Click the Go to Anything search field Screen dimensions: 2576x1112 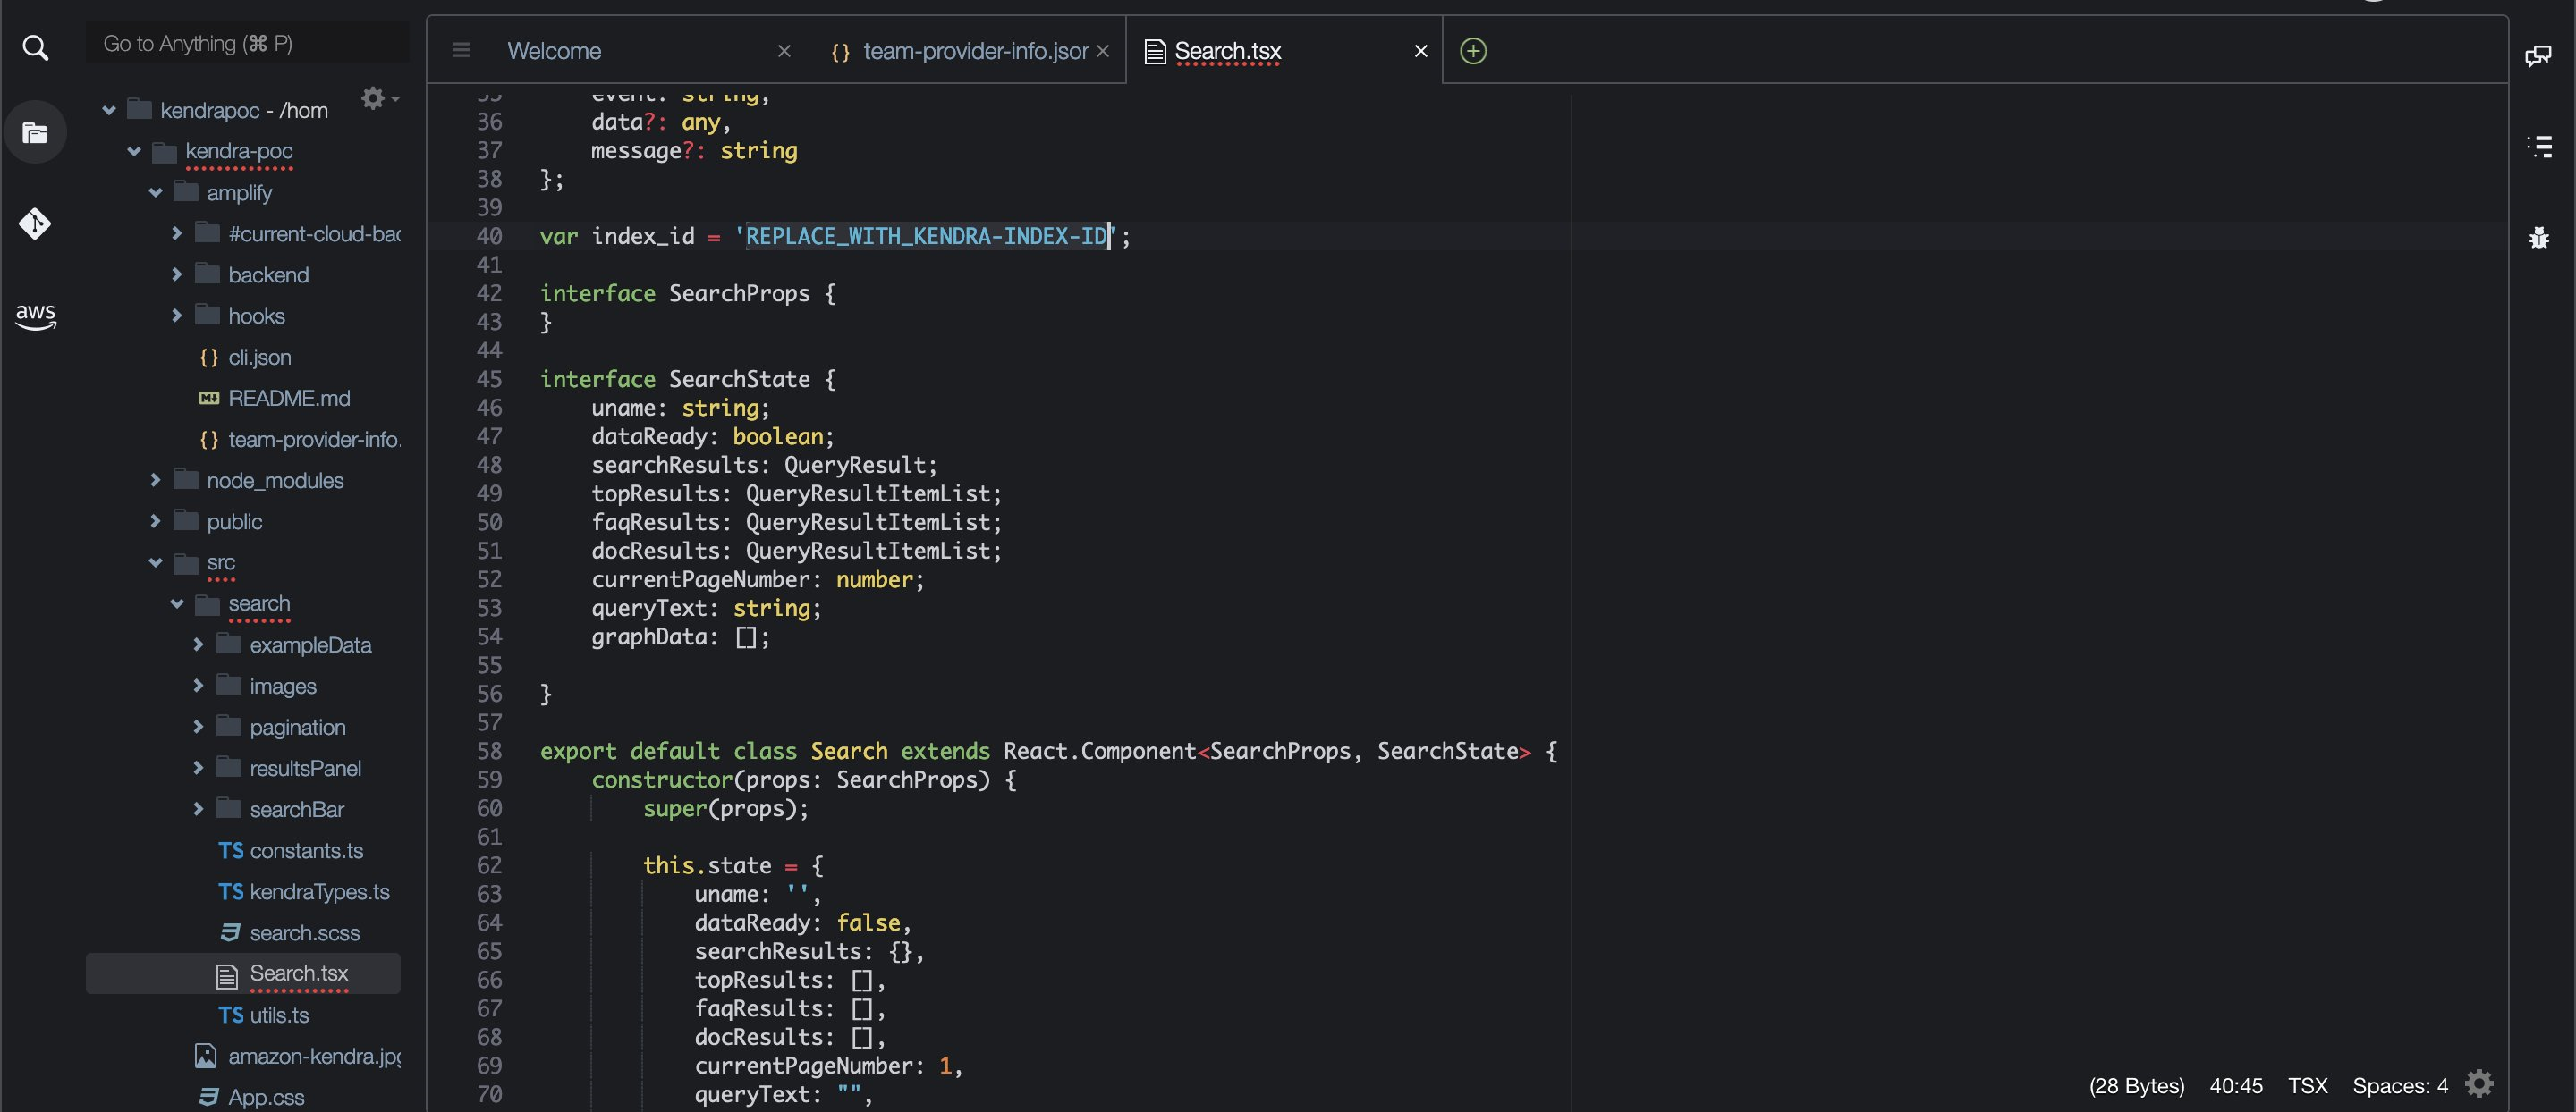[247, 44]
